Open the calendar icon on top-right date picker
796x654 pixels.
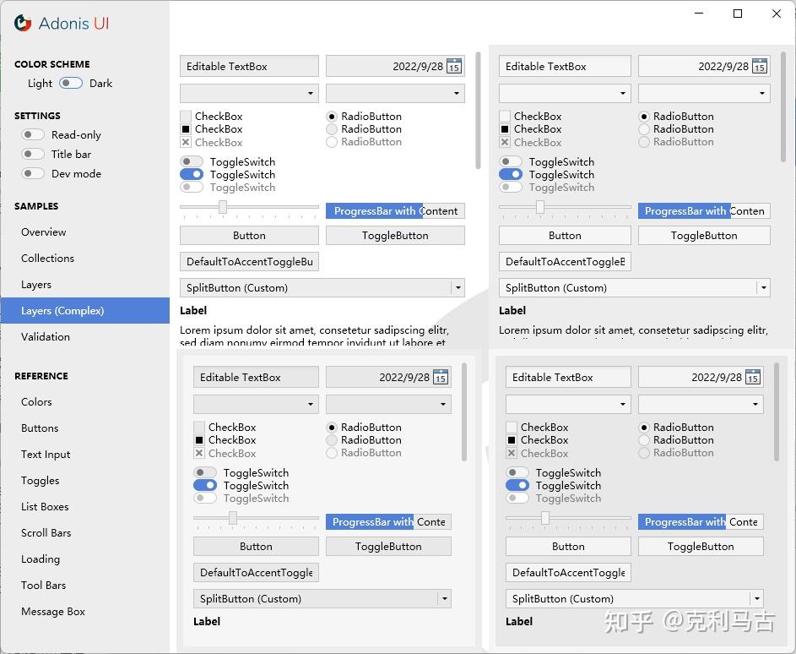pos(760,66)
